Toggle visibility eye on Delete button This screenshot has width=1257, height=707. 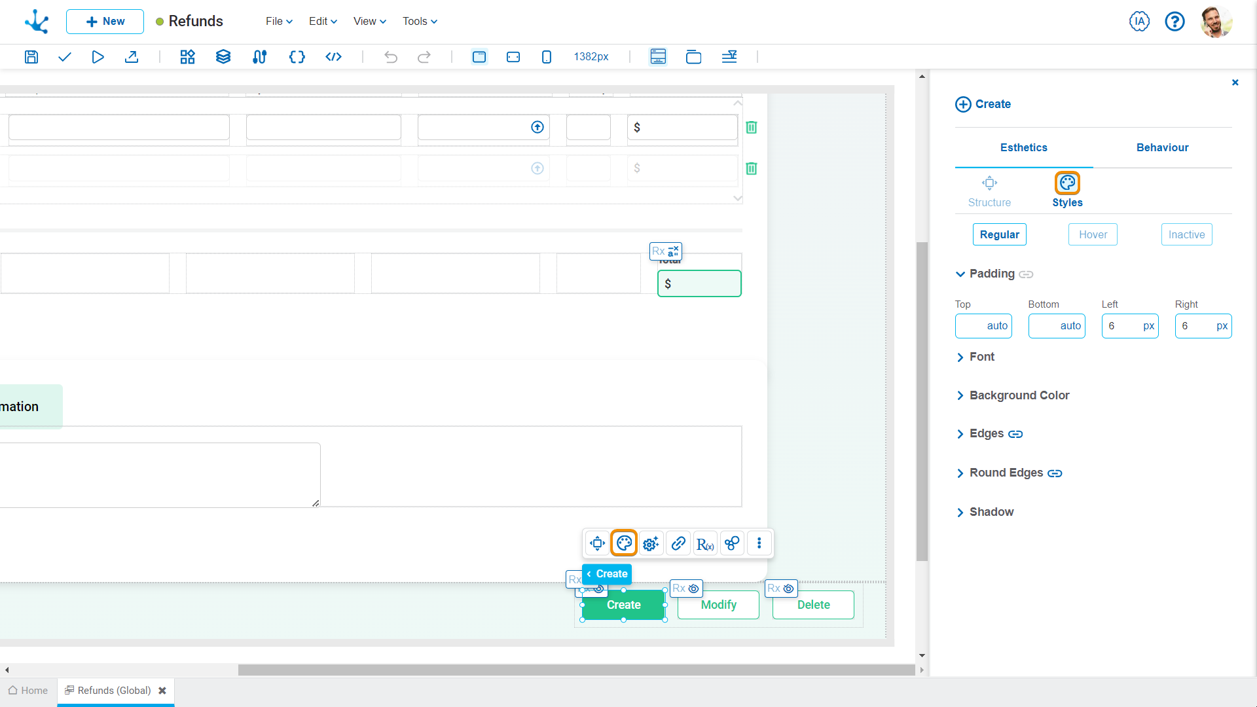(788, 589)
